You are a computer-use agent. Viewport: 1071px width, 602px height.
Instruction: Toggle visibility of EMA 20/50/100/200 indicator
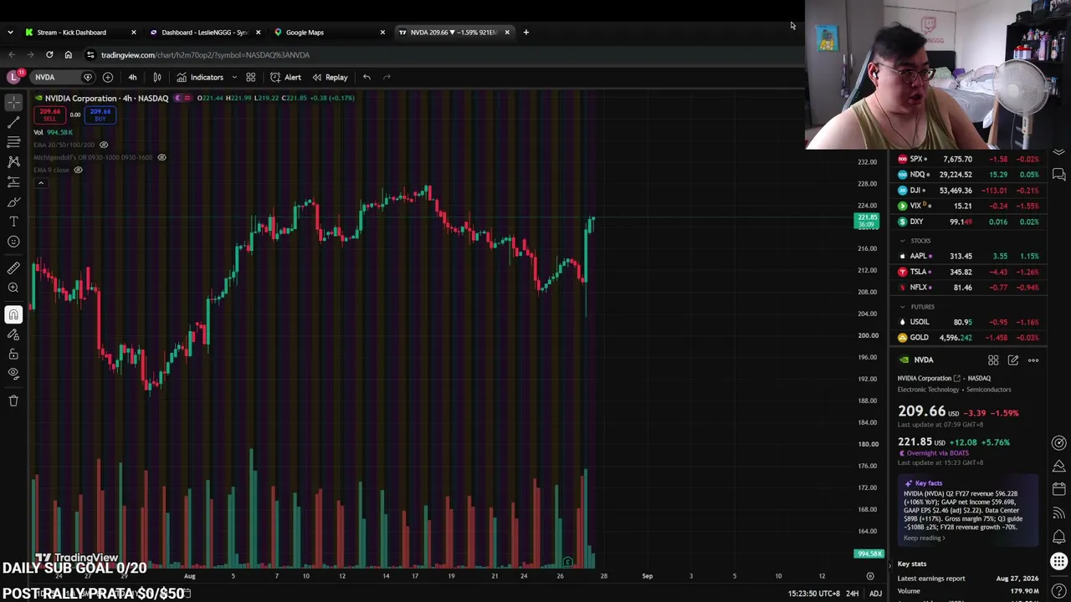tap(104, 145)
